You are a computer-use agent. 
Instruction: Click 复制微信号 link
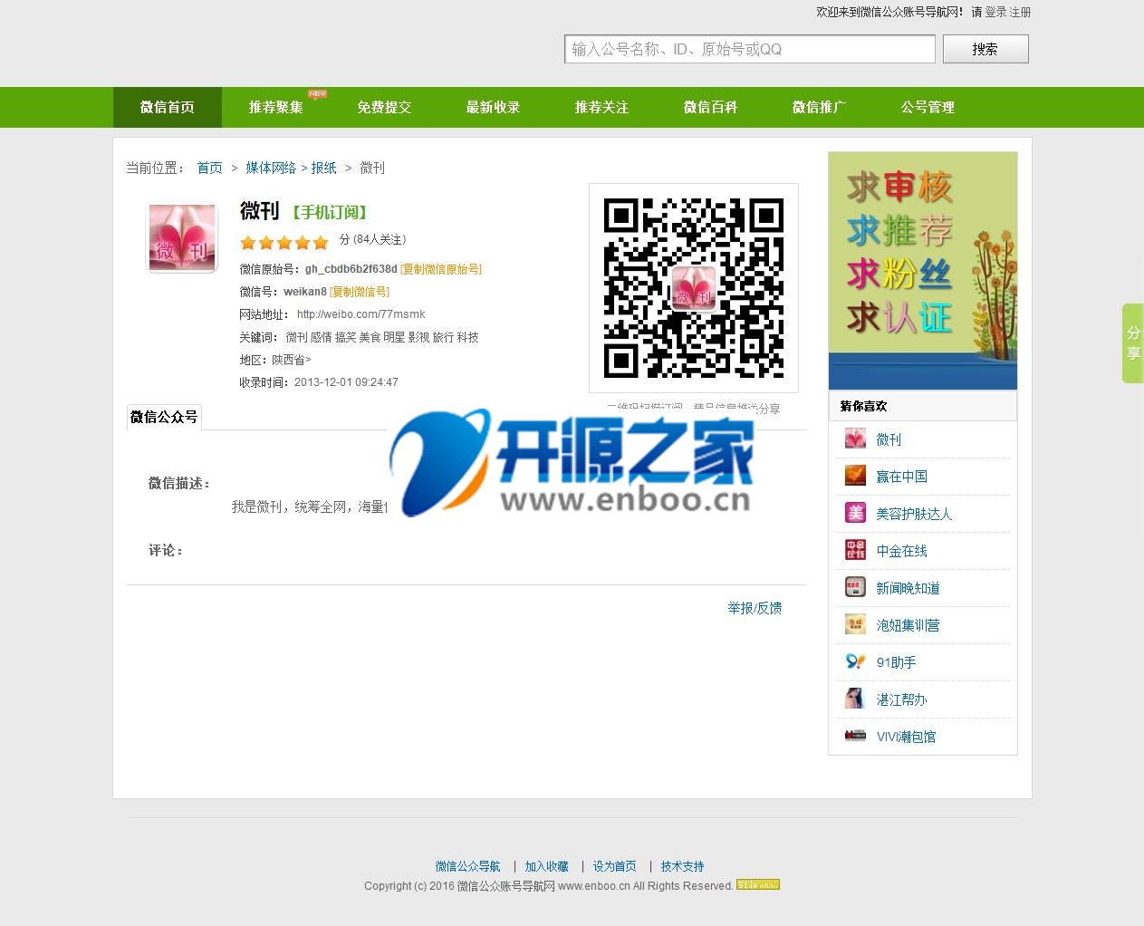point(360,292)
